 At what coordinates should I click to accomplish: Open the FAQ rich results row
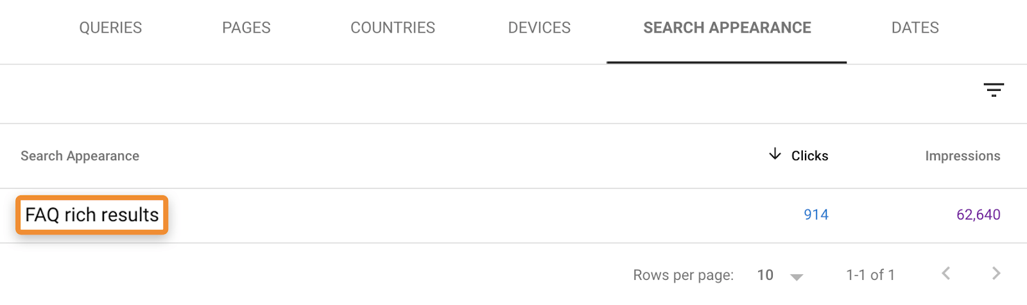coord(92,215)
